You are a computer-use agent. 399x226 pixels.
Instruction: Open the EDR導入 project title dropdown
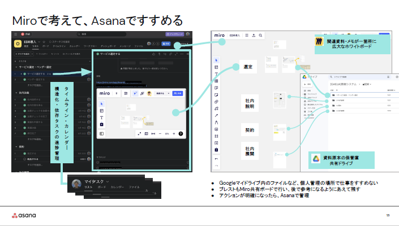pyautogui.click(x=39, y=42)
